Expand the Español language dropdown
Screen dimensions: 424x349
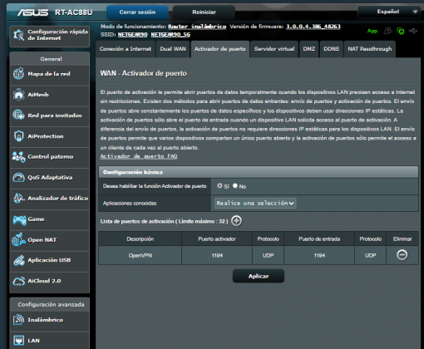389,12
